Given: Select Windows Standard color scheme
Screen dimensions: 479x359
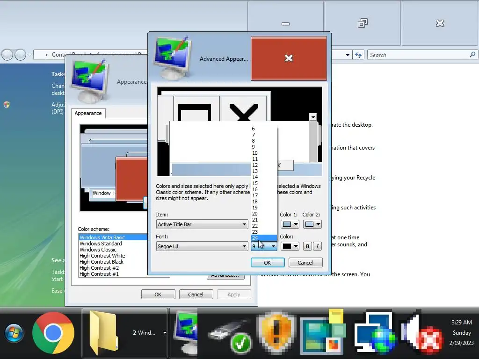Looking at the screenshot, I should coord(113,244).
